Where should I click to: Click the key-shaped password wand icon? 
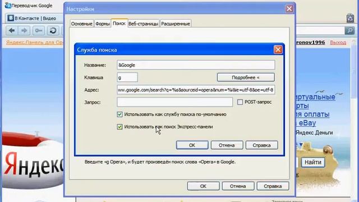tap(39, 31)
